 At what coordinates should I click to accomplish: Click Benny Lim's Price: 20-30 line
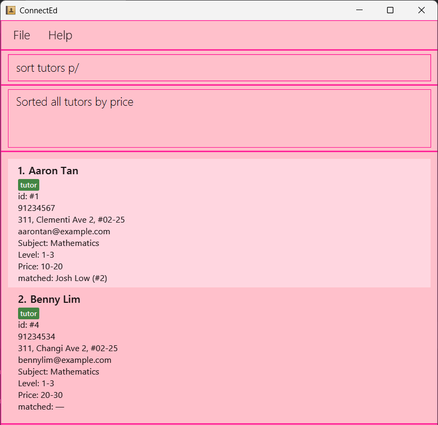tap(40, 395)
